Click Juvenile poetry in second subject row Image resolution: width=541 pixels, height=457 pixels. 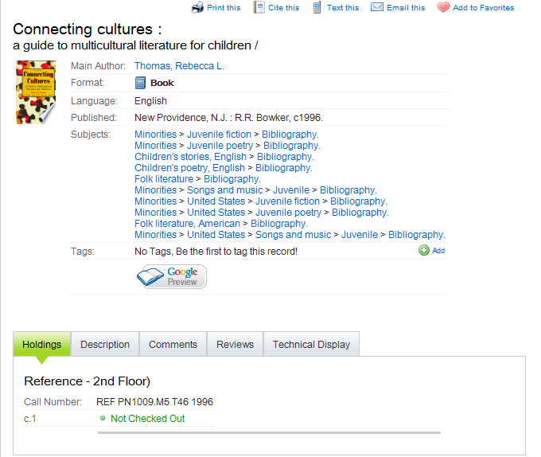click(x=220, y=146)
